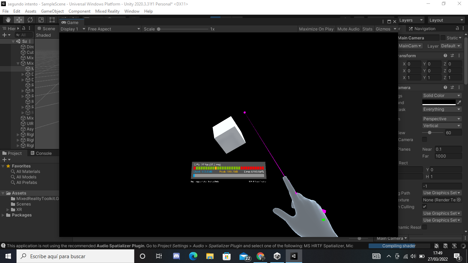
Task: Click the Main Camera name field
Action: (x=418, y=38)
